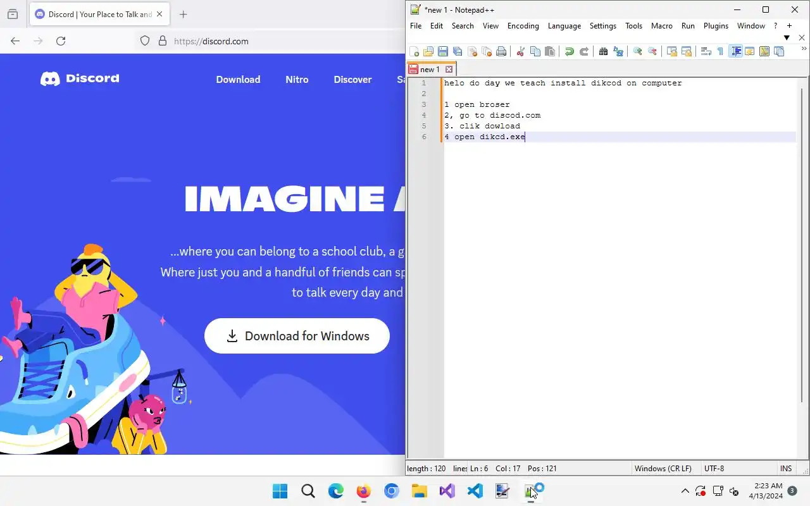Open the Windows Start menu
The image size is (810, 506).
pyautogui.click(x=280, y=491)
